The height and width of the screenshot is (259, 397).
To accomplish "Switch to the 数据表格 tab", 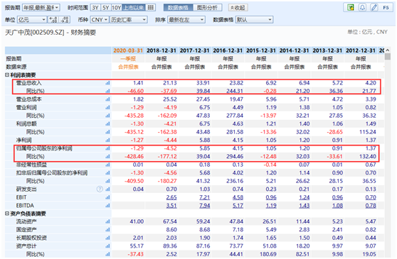I will tap(179, 8).
